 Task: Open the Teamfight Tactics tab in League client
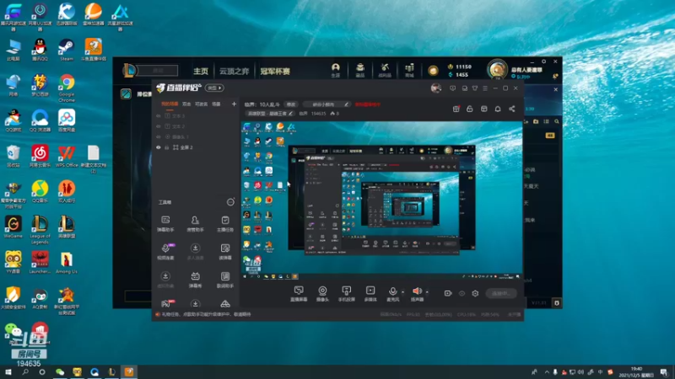(x=235, y=71)
